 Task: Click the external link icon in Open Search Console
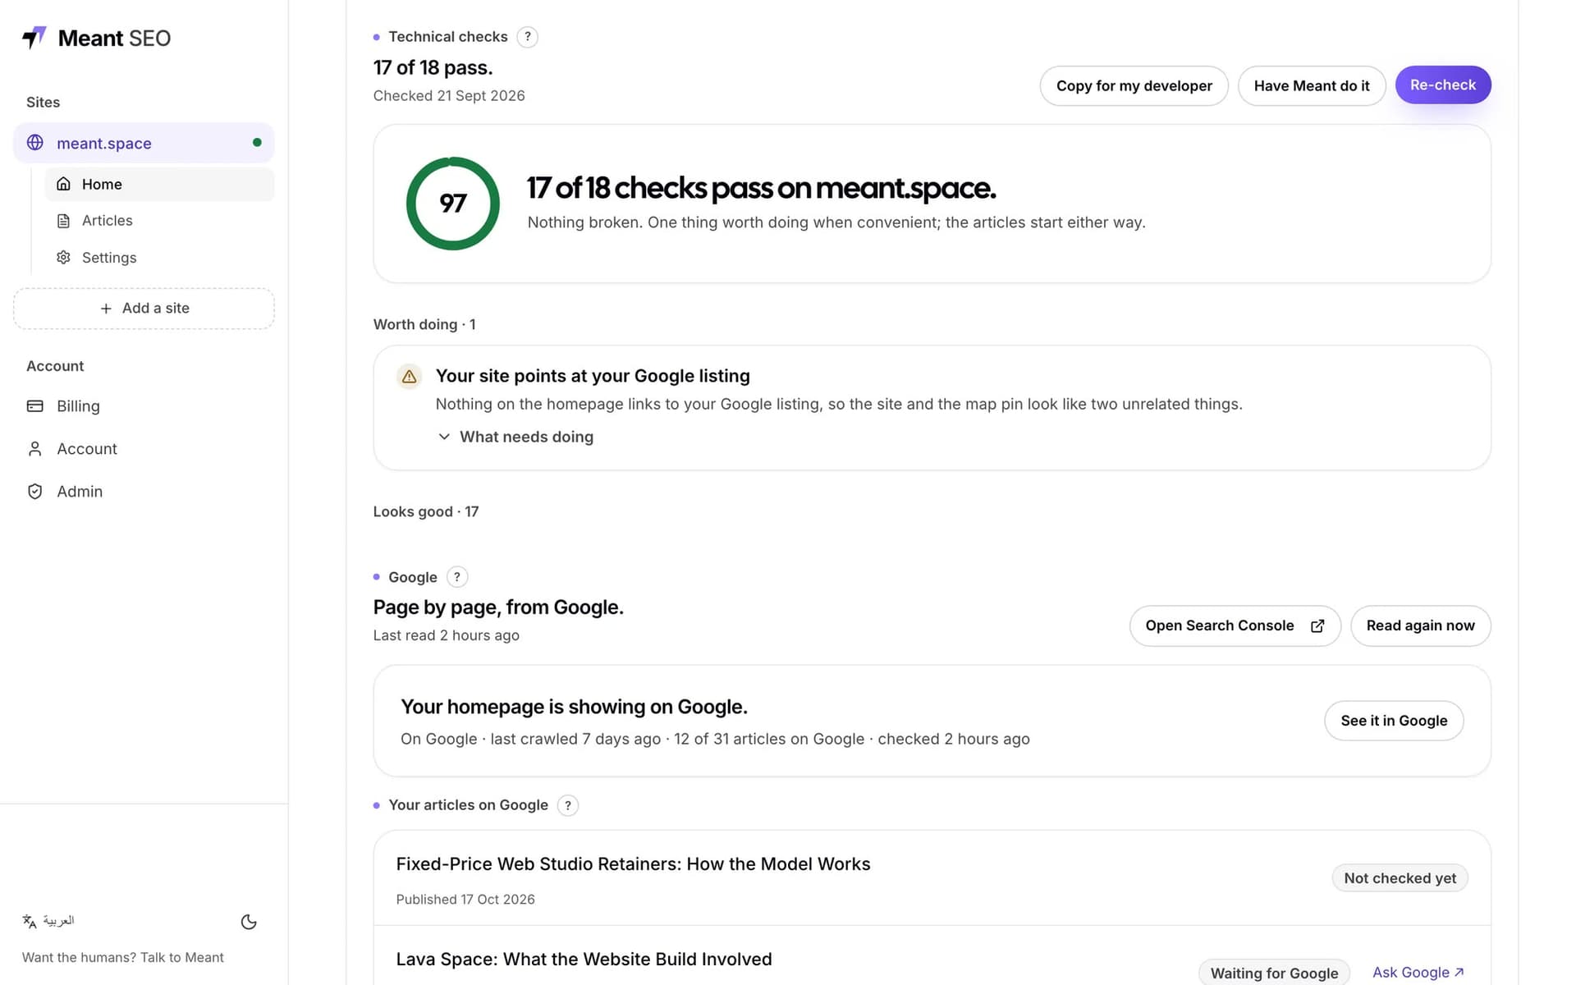pyautogui.click(x=1317, y=626)
